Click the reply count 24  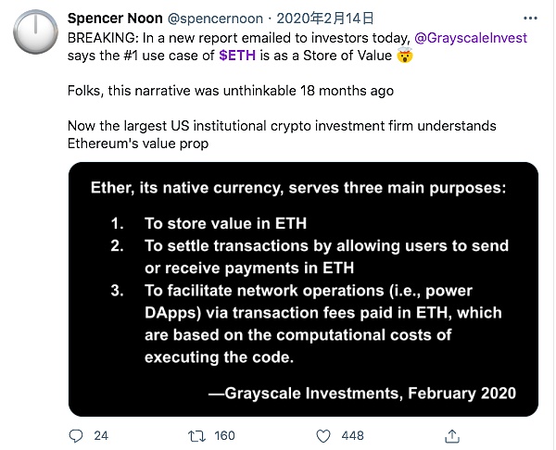click(102, 434)
